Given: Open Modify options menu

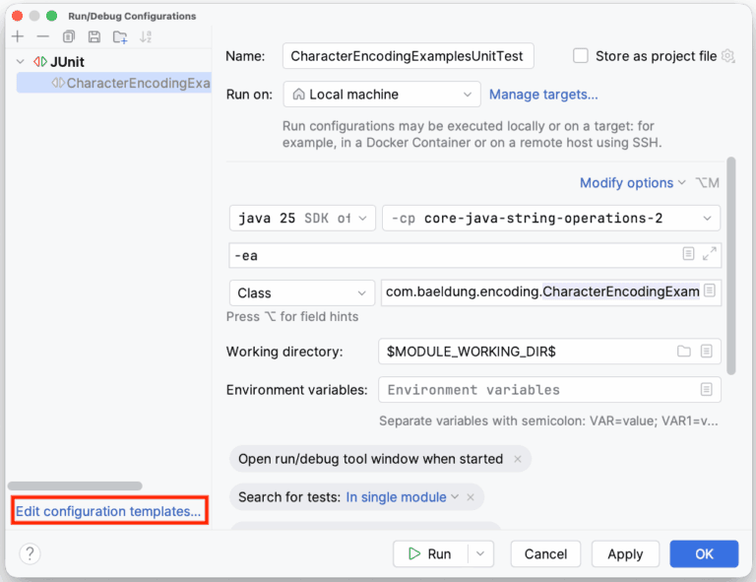Looking at the screenshot, I should pyautogui.click(x=632, y=183).
